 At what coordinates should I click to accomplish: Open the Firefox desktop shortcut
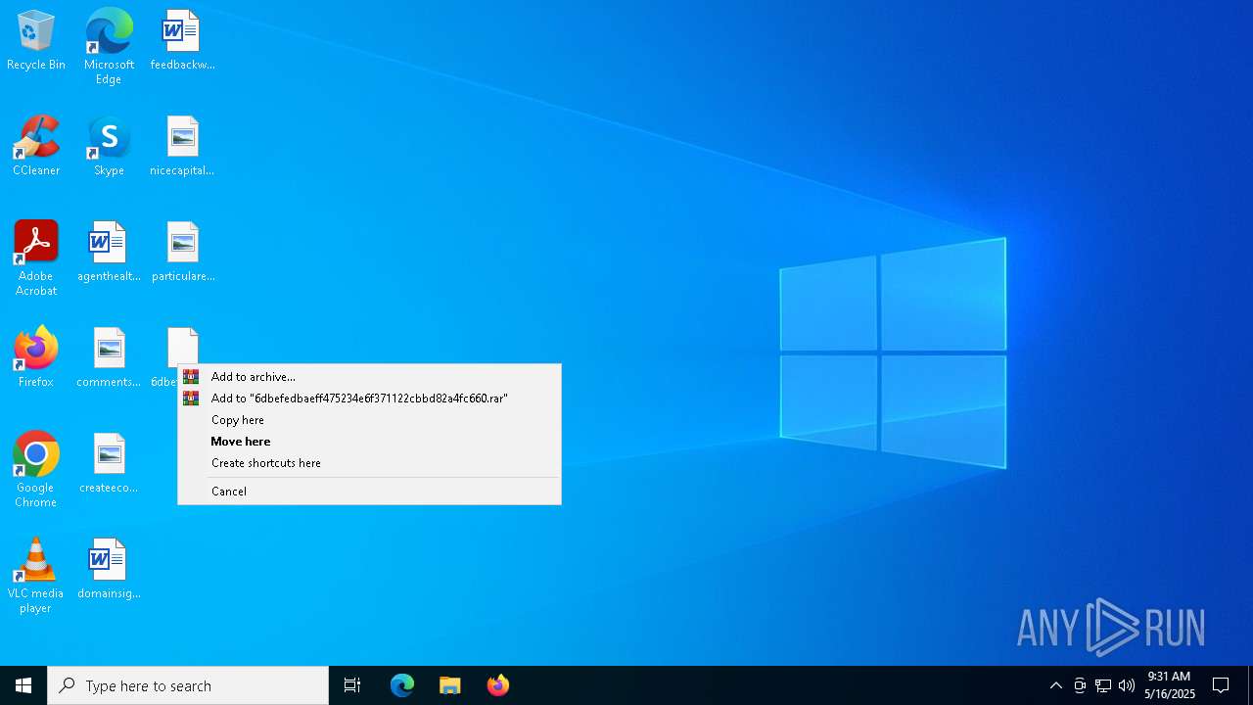[36, 358]
